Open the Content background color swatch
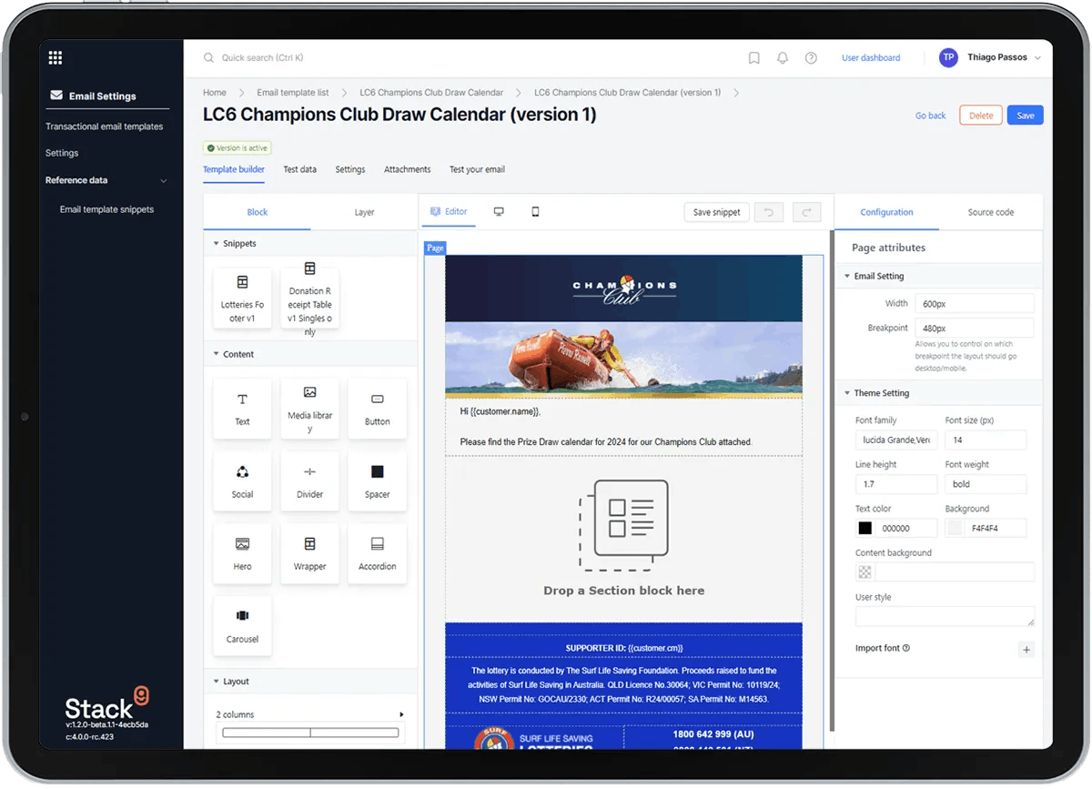The height and width of the screenshot is (789, 1092). click(x=864, y=572)
